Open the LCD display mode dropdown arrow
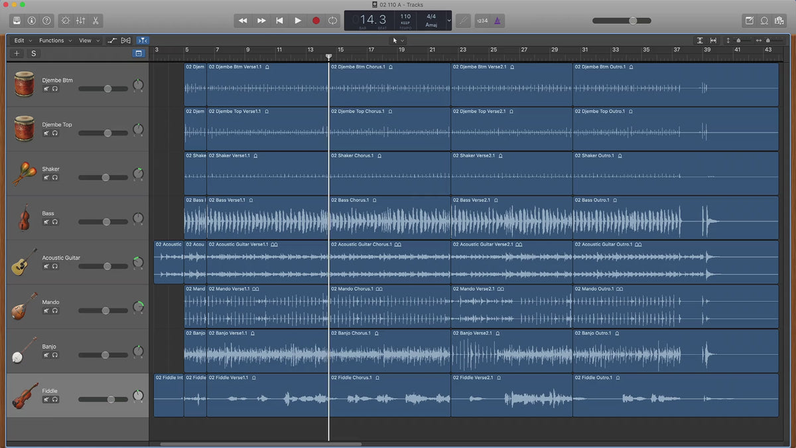 449,21
